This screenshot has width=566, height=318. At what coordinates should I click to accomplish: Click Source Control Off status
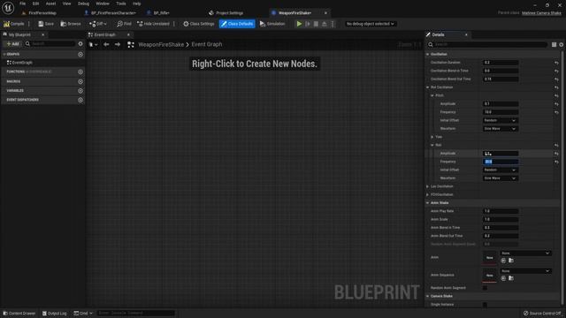click(x=542, y=314)
